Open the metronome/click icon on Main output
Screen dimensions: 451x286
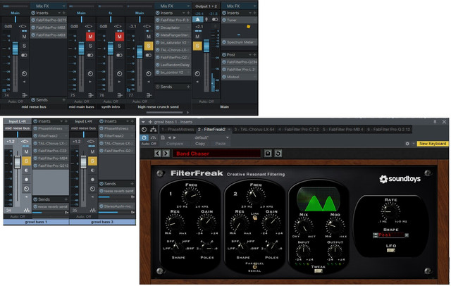point(197,19)
